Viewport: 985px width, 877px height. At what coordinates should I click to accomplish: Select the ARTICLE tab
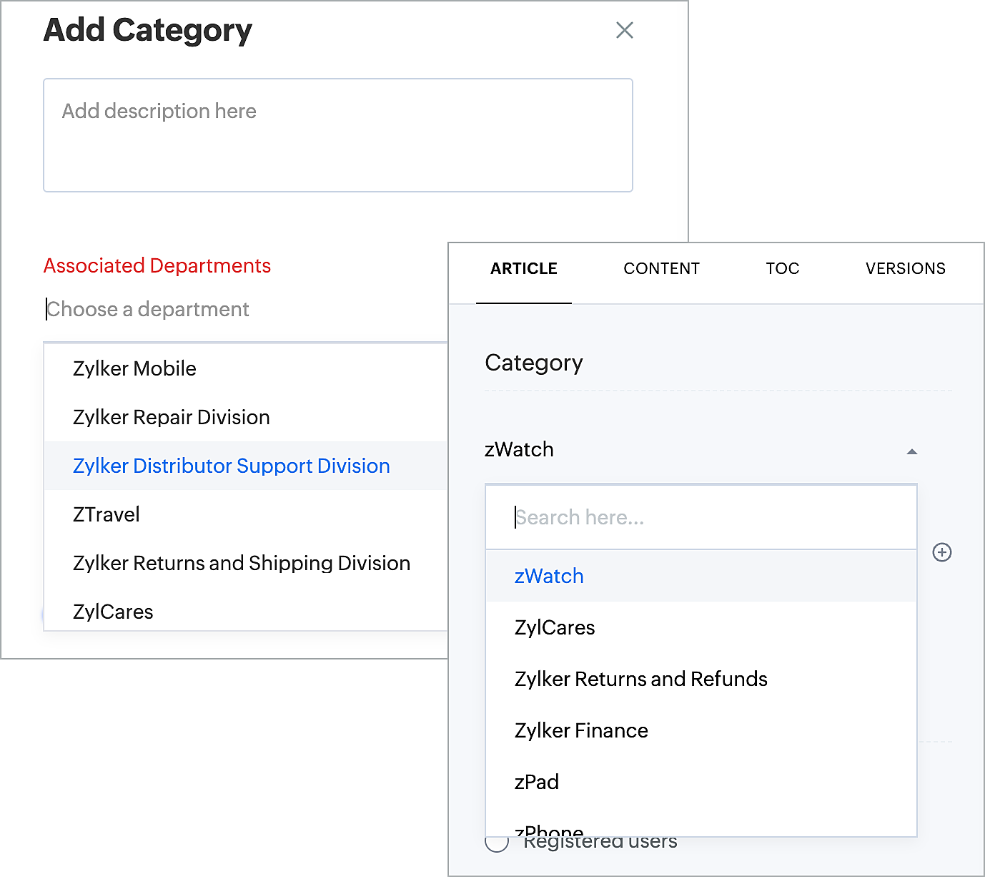tap(524, 269)
